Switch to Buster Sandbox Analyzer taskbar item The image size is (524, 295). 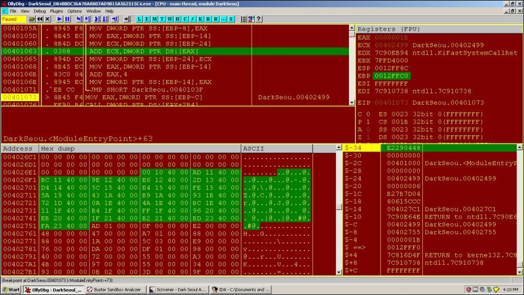(115, 290)
